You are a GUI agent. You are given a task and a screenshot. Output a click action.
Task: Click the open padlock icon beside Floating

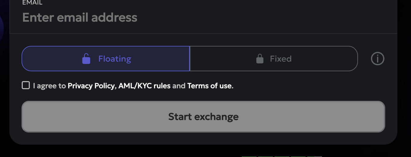point(86,59)
